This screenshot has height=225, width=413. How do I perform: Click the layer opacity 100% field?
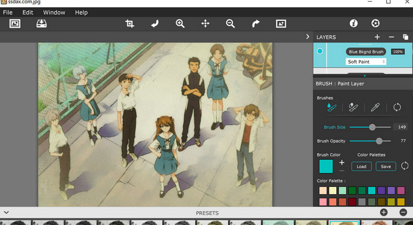click(x=398, y=52)
